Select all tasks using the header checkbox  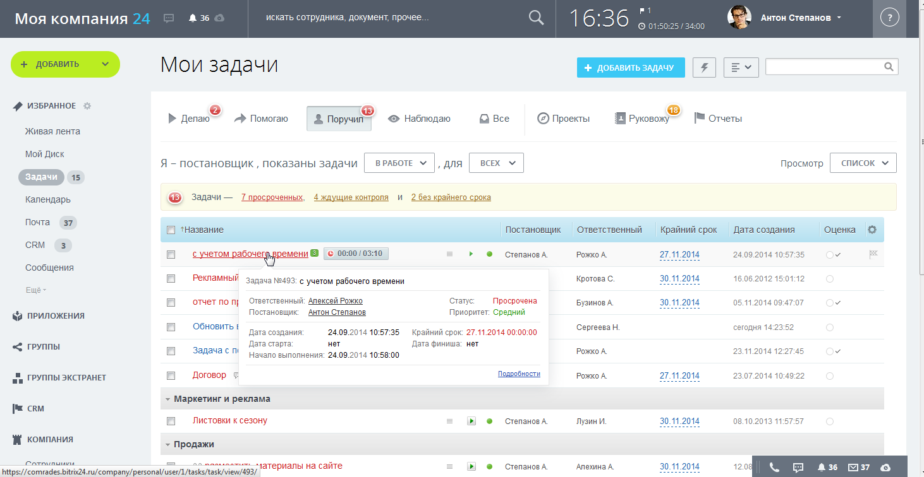(x=171, y=230)
